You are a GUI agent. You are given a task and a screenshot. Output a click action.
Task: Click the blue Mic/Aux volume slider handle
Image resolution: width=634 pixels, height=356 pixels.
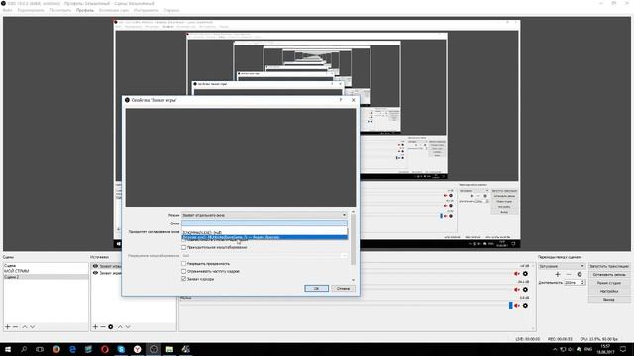pyautogui.click(x=511, y=306)
